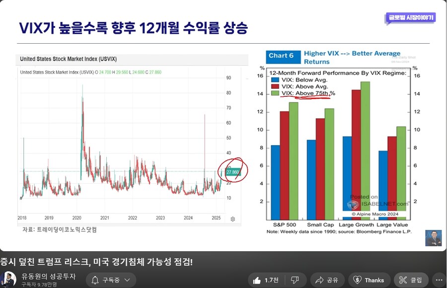The height and width of the screenshot is (288, 447).
Task: Click the Thanks button with heart-dollar icon
Action: point(369,280)
